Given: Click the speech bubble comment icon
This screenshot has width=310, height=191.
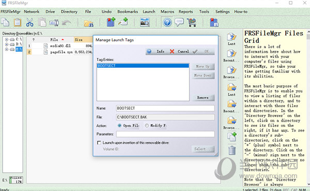Looking at the screenshot, I should (x=179, y=22).
